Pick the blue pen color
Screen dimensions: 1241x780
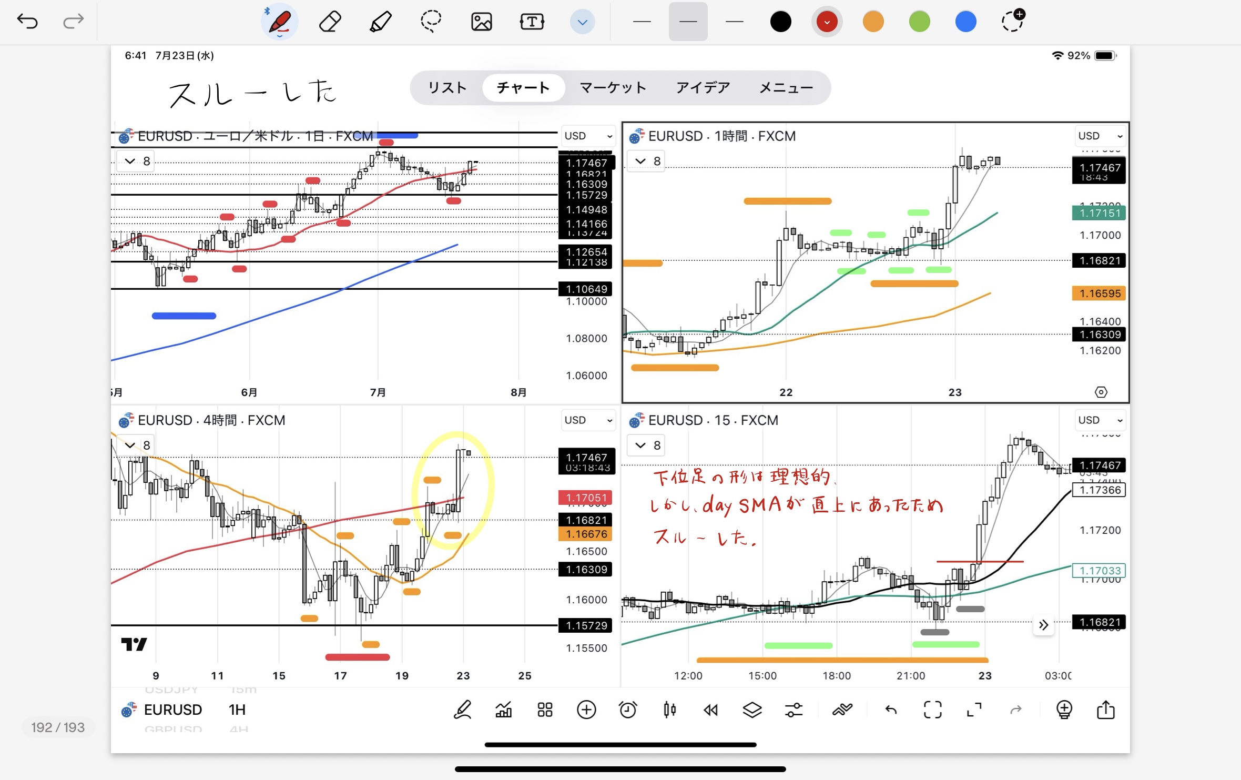(965, 22)
